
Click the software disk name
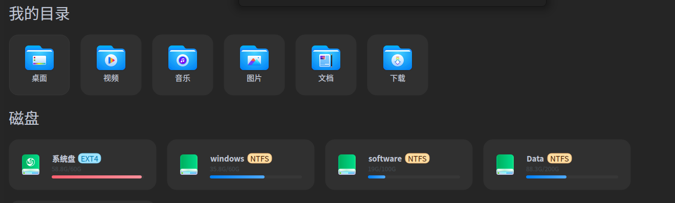pos(385,159)
